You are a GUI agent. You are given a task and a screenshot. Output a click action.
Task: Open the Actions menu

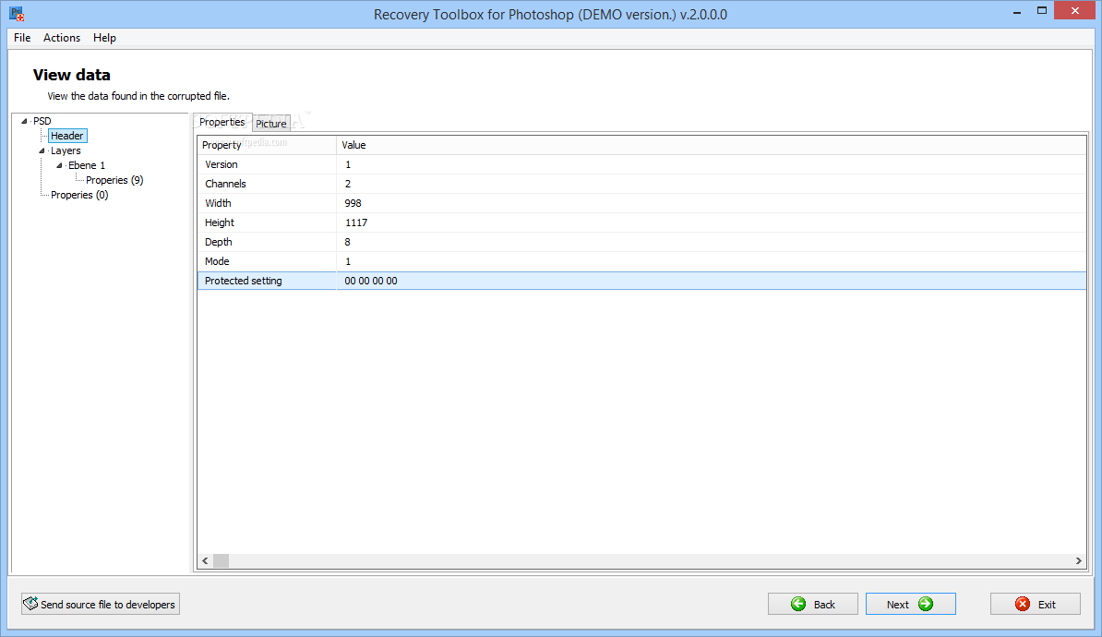[x=62, y=37]
